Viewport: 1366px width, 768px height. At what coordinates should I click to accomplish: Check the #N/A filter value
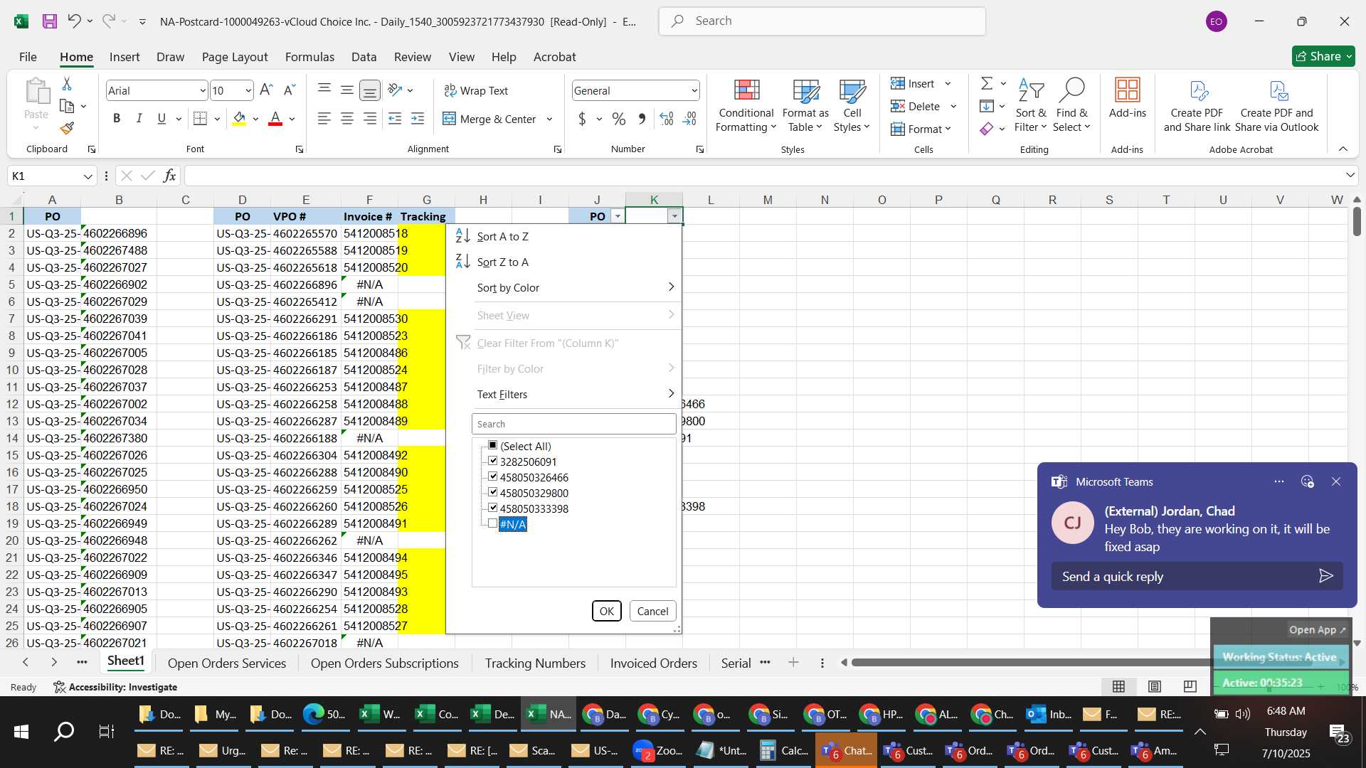[492, 523]
